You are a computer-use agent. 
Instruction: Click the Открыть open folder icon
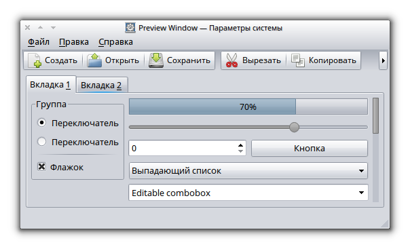[x=94, y=60]
